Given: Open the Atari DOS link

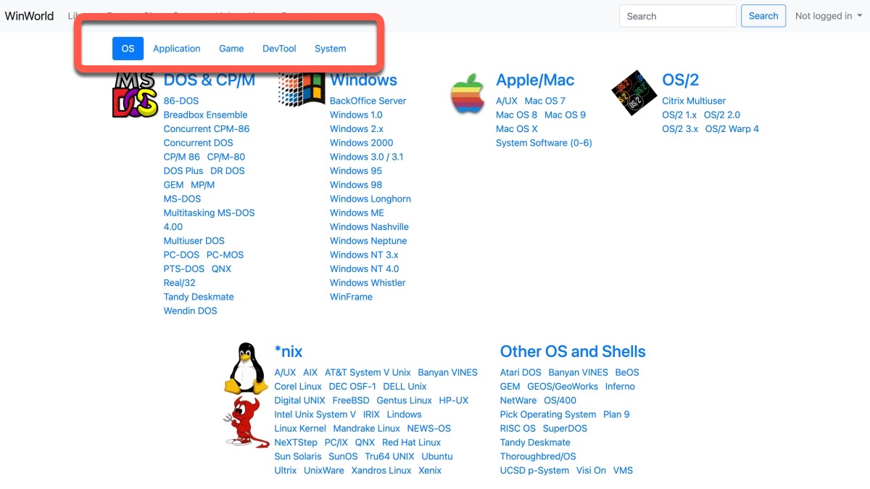Looking at the screenshot, I should tap(521, 372).
